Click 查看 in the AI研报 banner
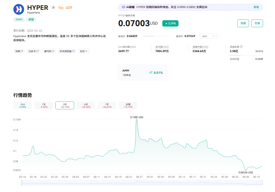275x192 pixels. (x=256, y=7)
